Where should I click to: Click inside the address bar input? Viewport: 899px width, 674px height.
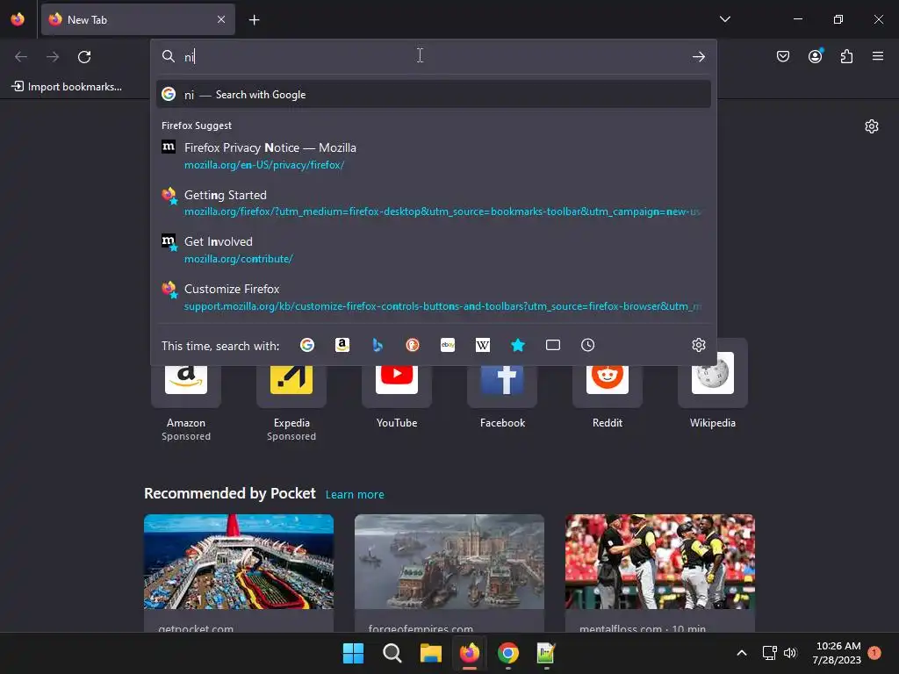click(x=433, y=56)
